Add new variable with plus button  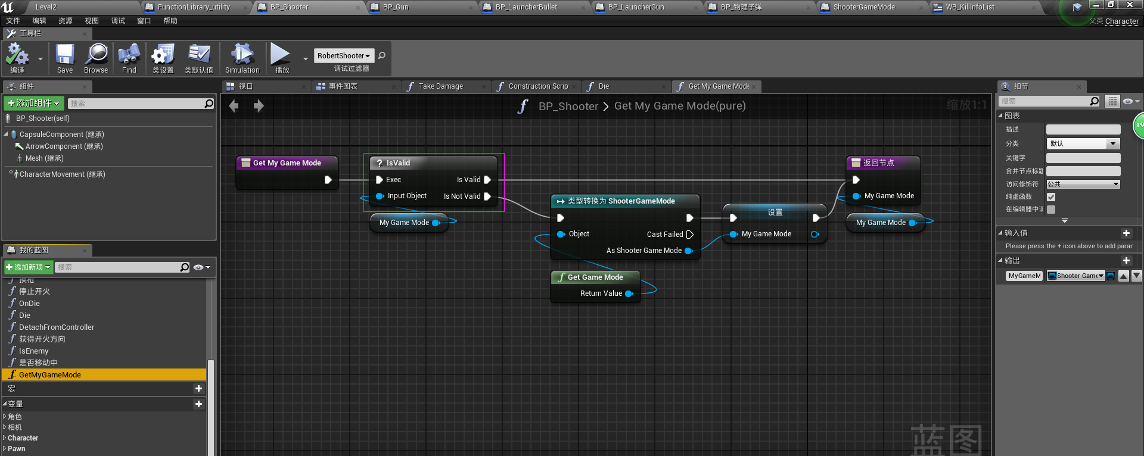[198, 404]
